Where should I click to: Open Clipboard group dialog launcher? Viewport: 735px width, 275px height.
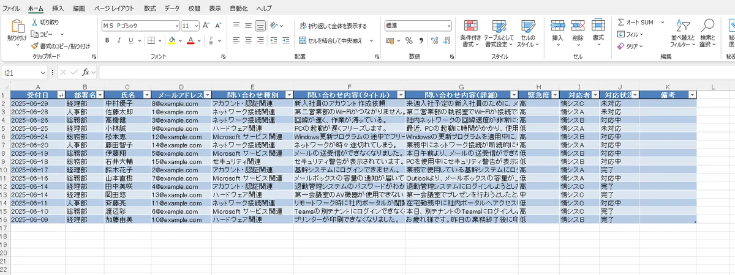pyautogui.click(x=94, y=56)
